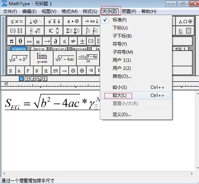Click the S_EG equation in the editing area

tap(53, 102)
